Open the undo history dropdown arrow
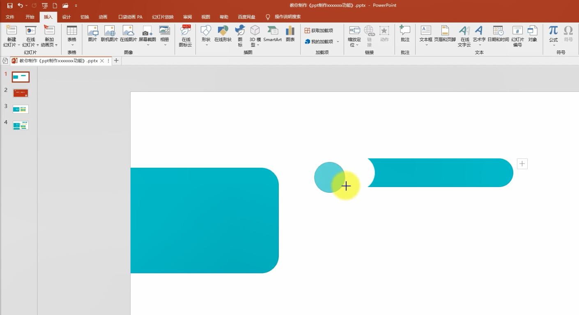This screenshot has height=315, width=579. click(x=26, y=6)
